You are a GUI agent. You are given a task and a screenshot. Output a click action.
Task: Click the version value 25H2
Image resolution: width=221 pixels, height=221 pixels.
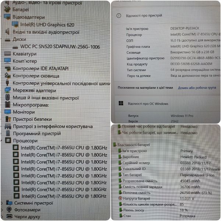[175, 121]
